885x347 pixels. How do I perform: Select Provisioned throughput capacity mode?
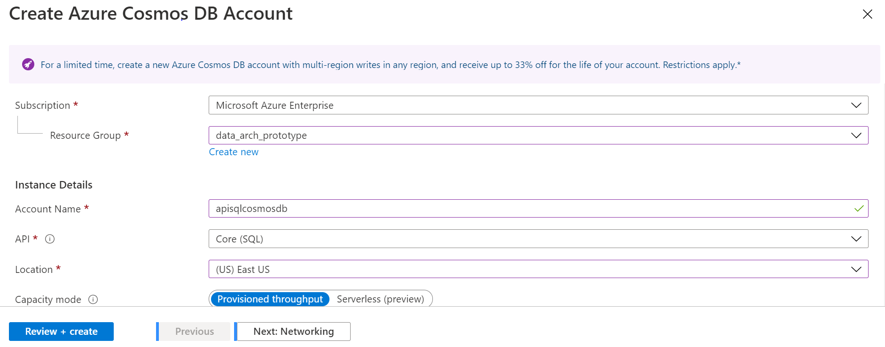(270, 299)
